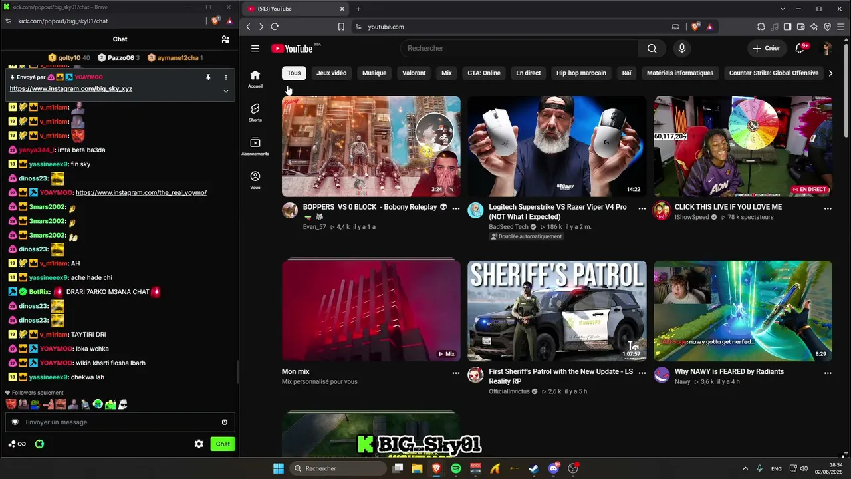Toggle the system microphone tray icon

pyautogui.click(x=760, y=468)
